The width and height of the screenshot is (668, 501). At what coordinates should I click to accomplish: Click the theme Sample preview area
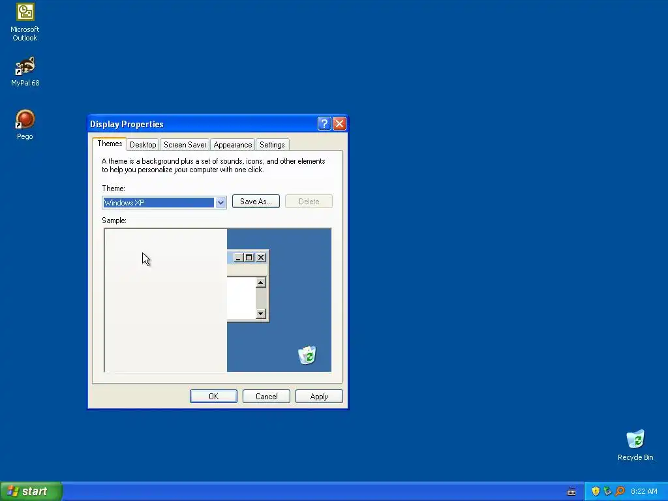(x=218, y=300)
